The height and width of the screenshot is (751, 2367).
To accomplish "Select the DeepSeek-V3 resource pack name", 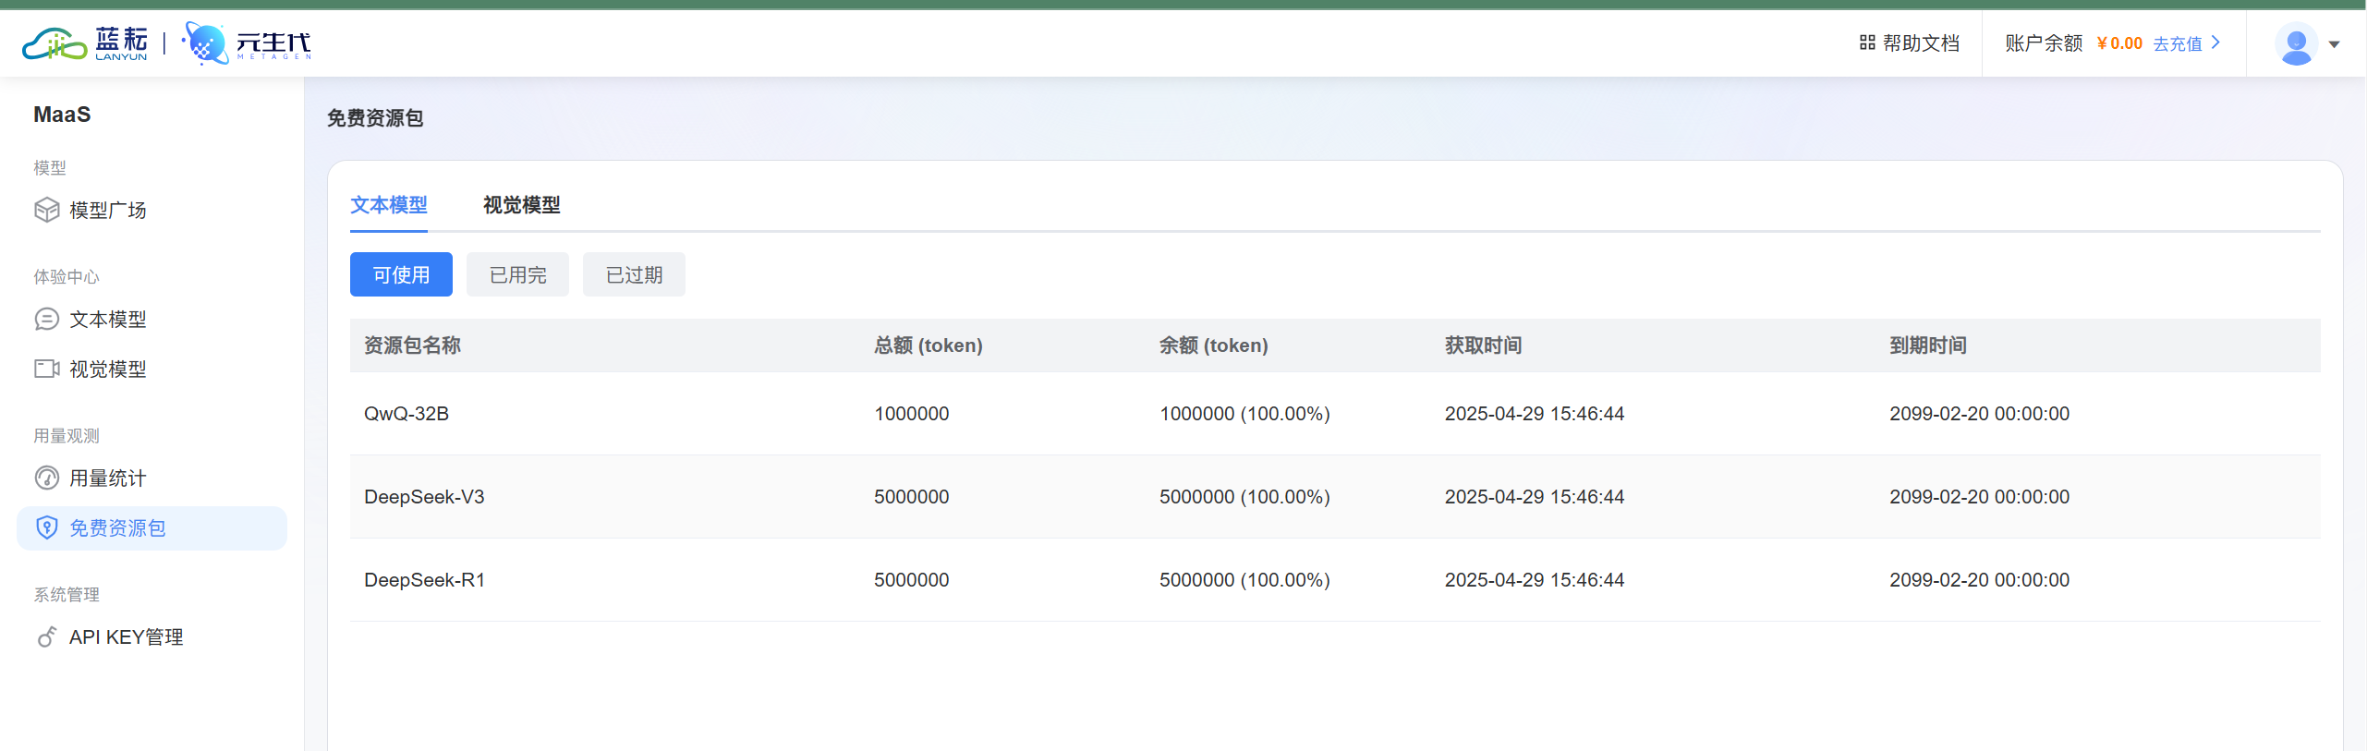I will (x=424, y=497).
